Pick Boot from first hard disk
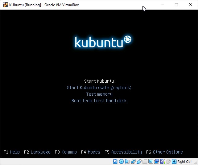The image size is (198, 165). (99, 101)
